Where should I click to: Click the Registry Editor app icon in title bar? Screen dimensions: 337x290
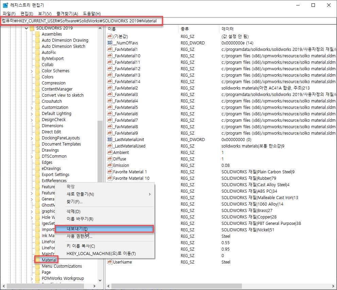(x=5, y=5)
